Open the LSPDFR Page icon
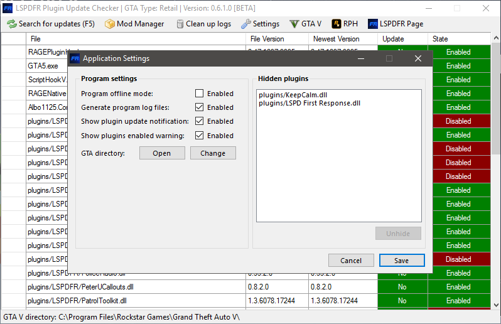Image resolution: width=501 pixels, height=324 pixels. click(373, 24)
